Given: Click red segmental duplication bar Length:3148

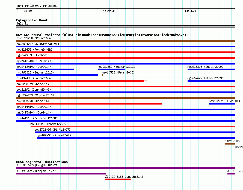Looking at the screenshot, I should click(x=118, y=179).
